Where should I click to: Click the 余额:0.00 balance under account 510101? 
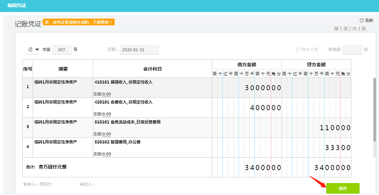pos(102,134)
